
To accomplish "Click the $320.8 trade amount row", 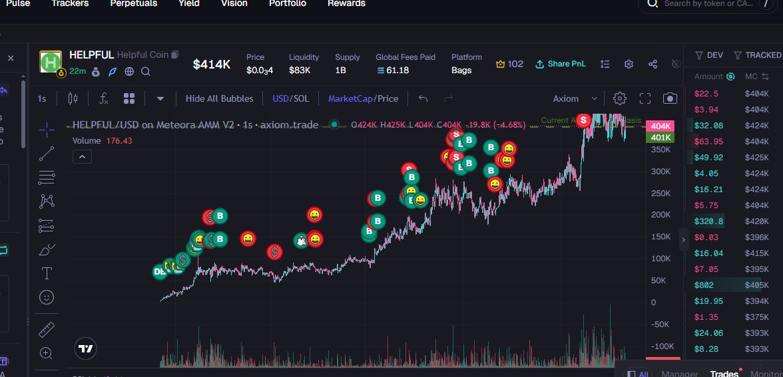I will click(733, 221).
